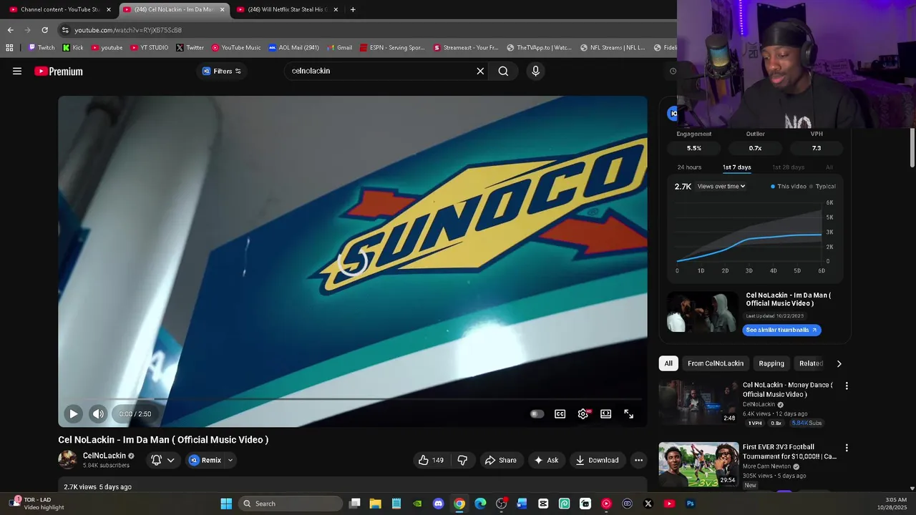
Task: Toggle channel notification bell
Action: point(156,460)
